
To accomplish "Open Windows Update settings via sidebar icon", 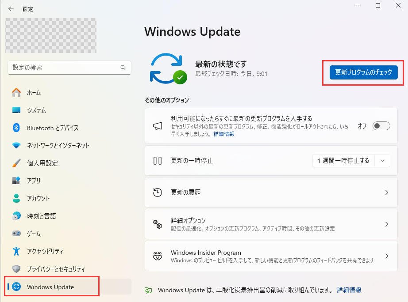I will tap(15, 286).
